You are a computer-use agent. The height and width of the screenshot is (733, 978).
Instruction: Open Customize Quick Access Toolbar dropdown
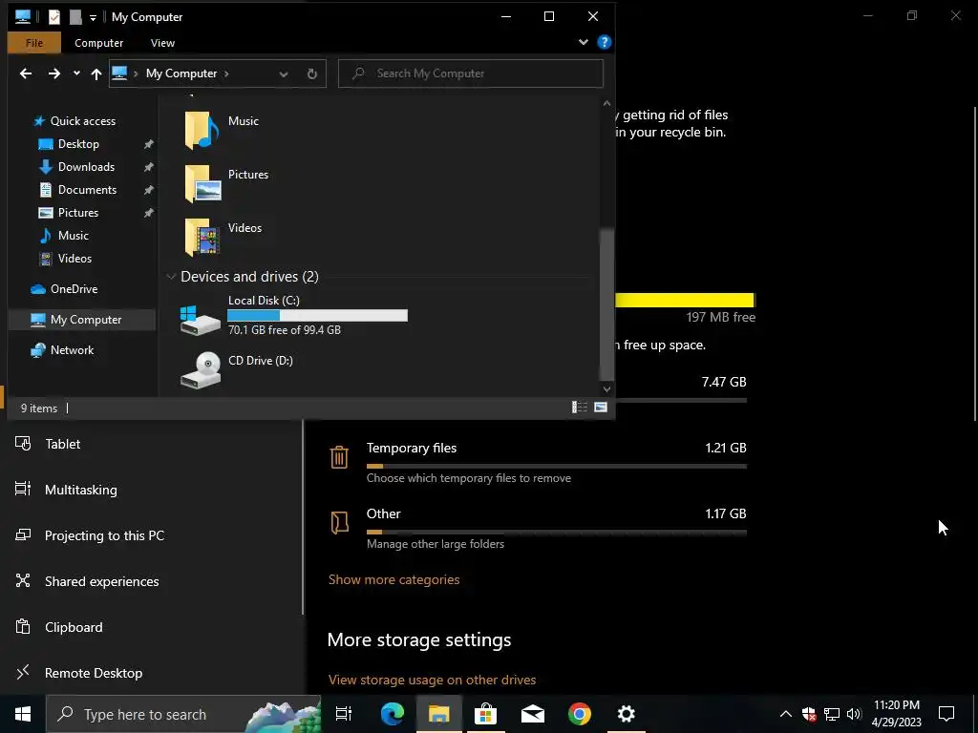point(93,18)
